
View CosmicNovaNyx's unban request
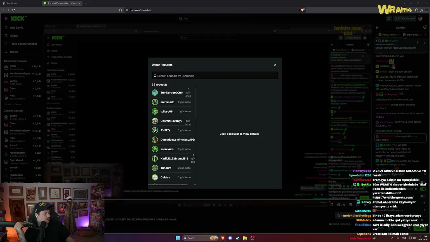[171, 121]
